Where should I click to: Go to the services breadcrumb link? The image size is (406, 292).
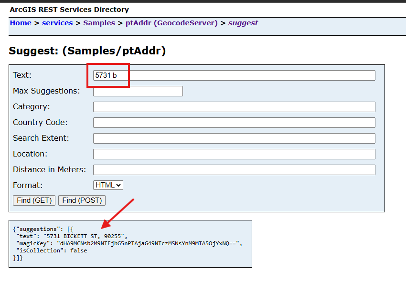click(x=57, y=23)
